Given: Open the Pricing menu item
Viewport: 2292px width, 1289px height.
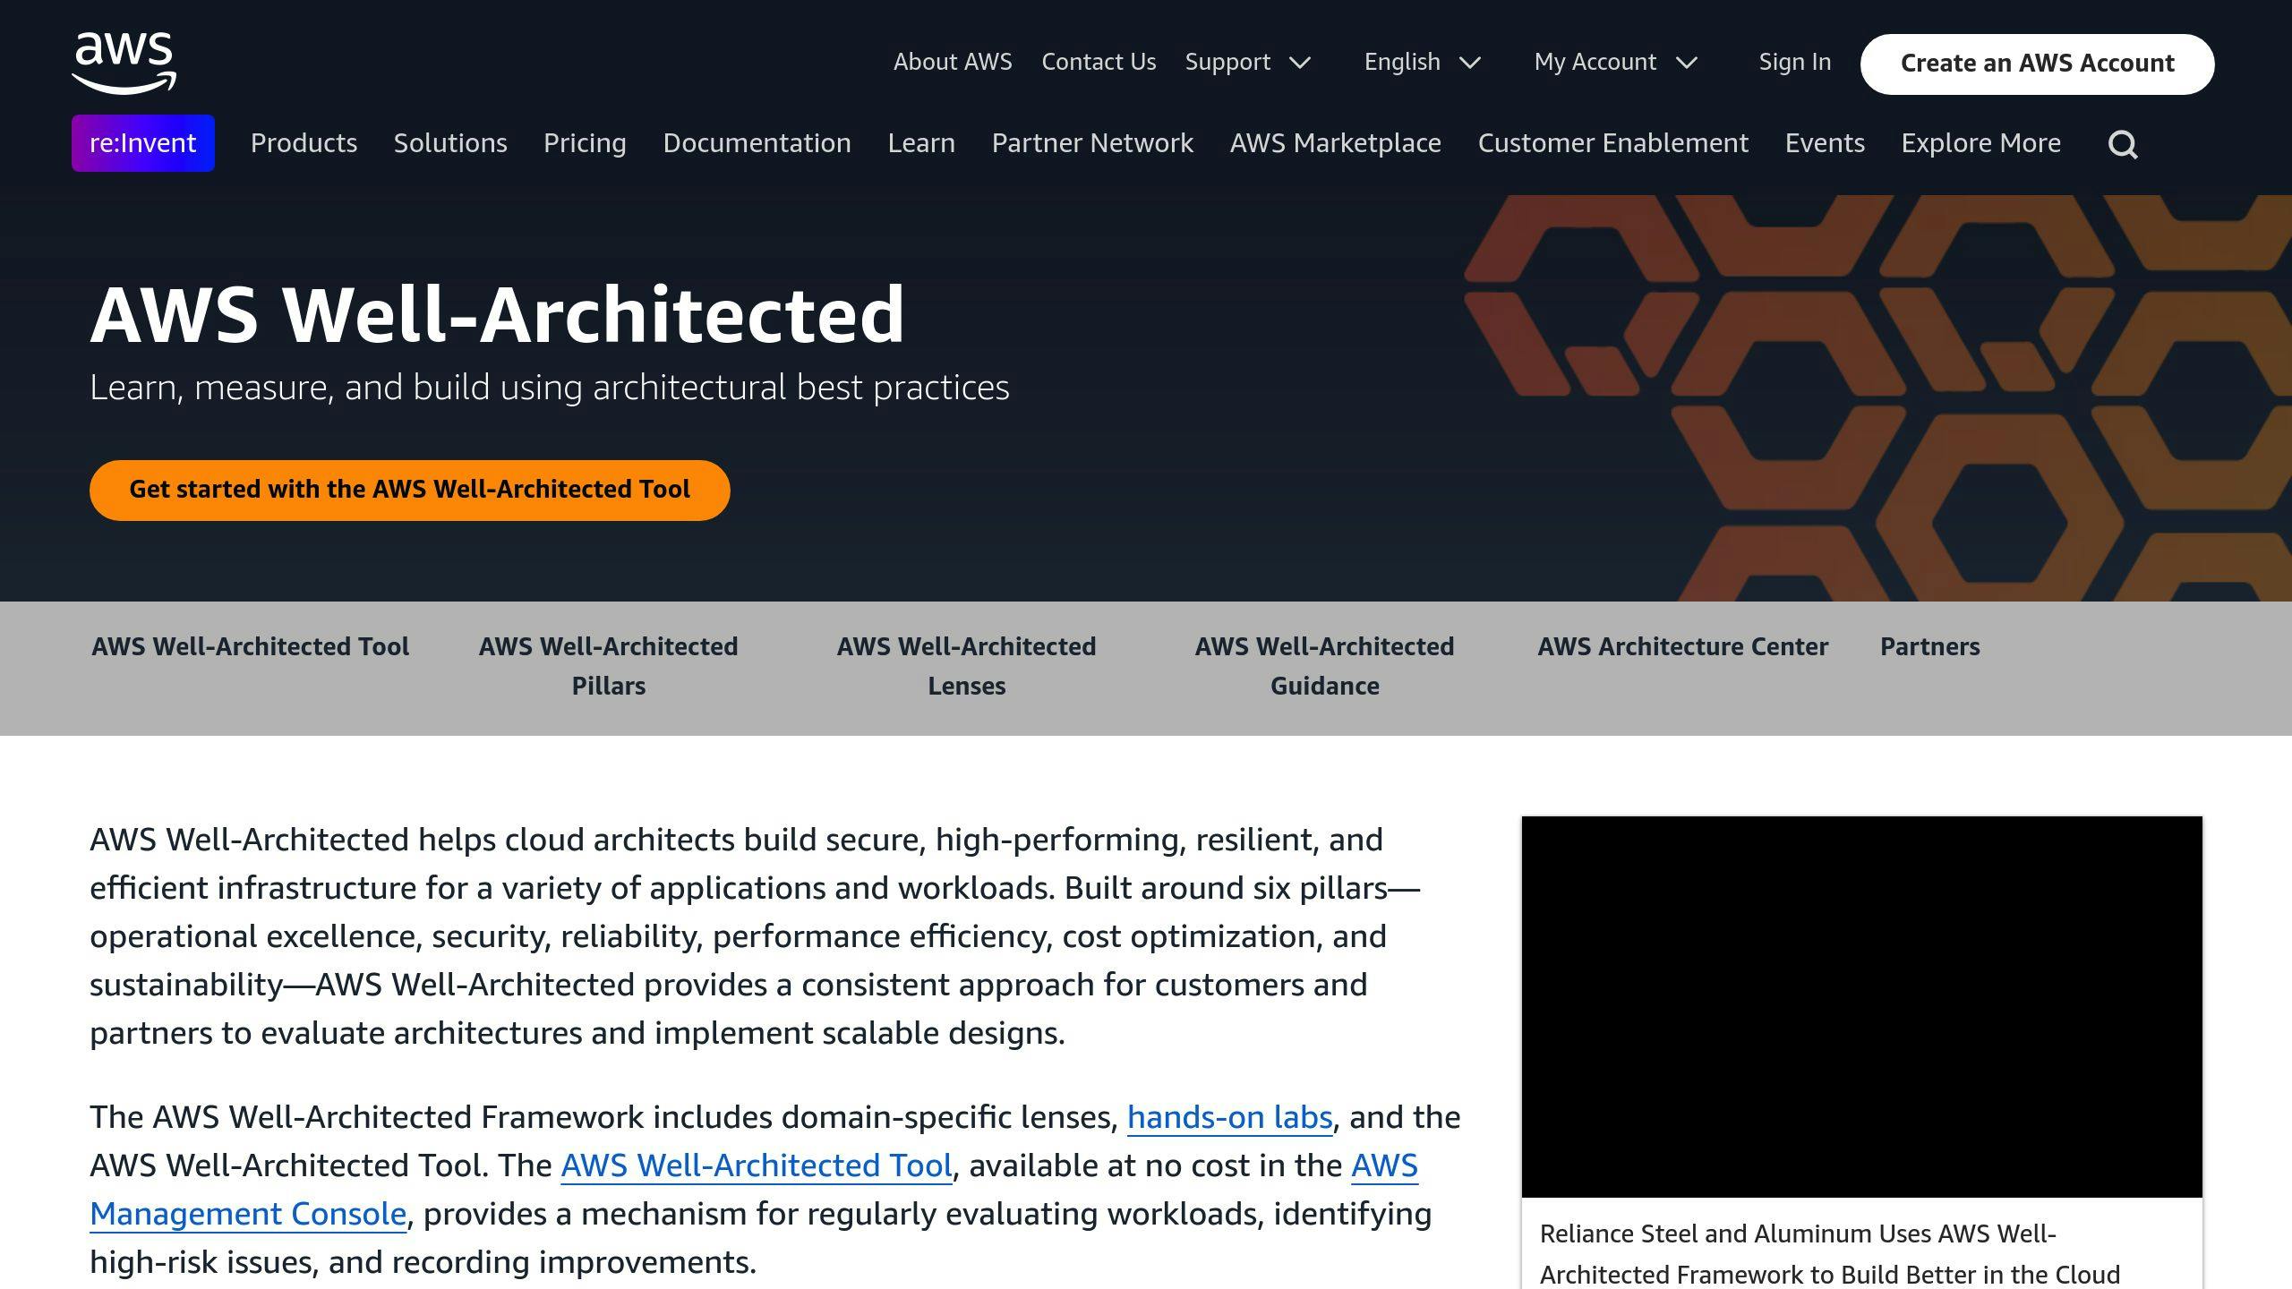Looking at the screenshot, I should (585, 143).
